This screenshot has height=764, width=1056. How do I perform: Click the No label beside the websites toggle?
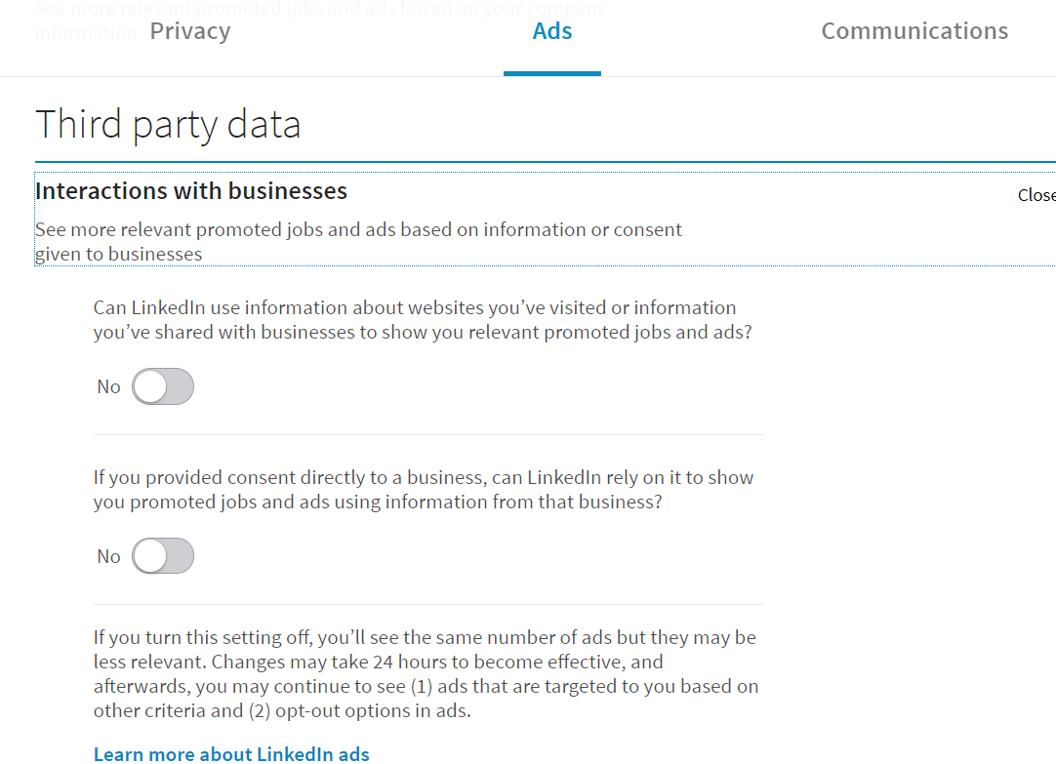(108, 387)
